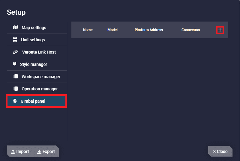
Task: Close the Setup dialog
Action: [x=220, y=151]
